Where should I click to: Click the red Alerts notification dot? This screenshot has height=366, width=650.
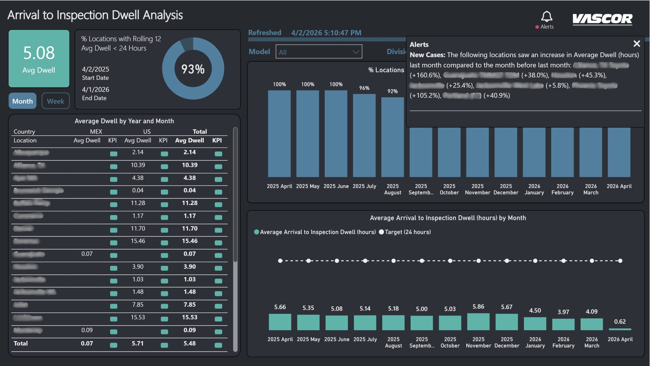pyautogui.click(x=537, y=27)
